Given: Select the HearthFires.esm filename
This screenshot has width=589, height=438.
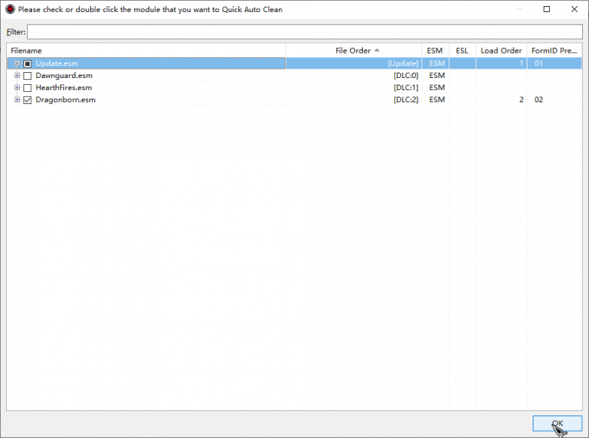Looking at the screenshot, I should [x=63, y=88].
